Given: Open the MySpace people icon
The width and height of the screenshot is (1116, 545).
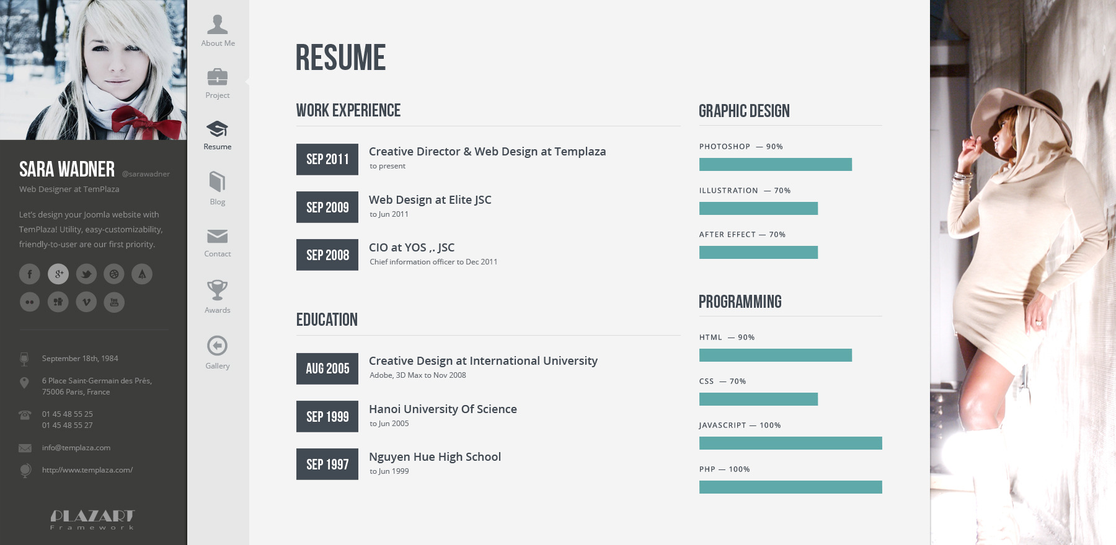Looking at the screenshot, I should point(58,302).
